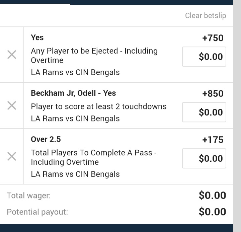Click the +750 odds value
This screenshot has height=232, width=241.
tap(213, 38)
